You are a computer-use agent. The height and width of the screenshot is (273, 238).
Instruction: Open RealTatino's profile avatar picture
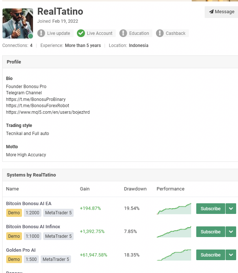click(x=18, y=23)
